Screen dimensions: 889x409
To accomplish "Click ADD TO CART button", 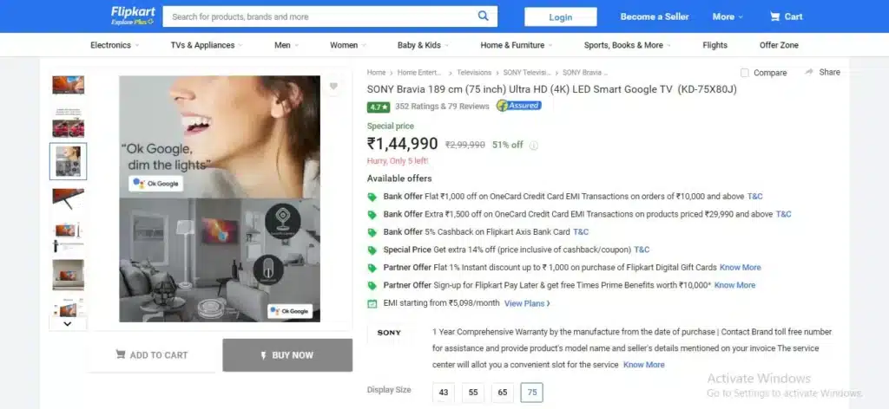I will (151, 355).
